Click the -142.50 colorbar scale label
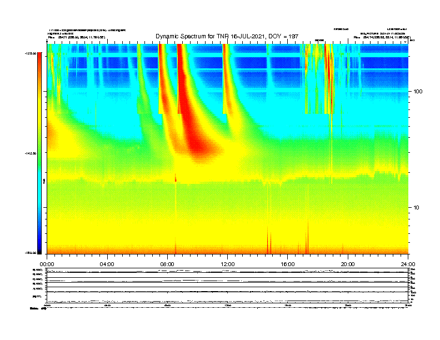 point(31,153)
